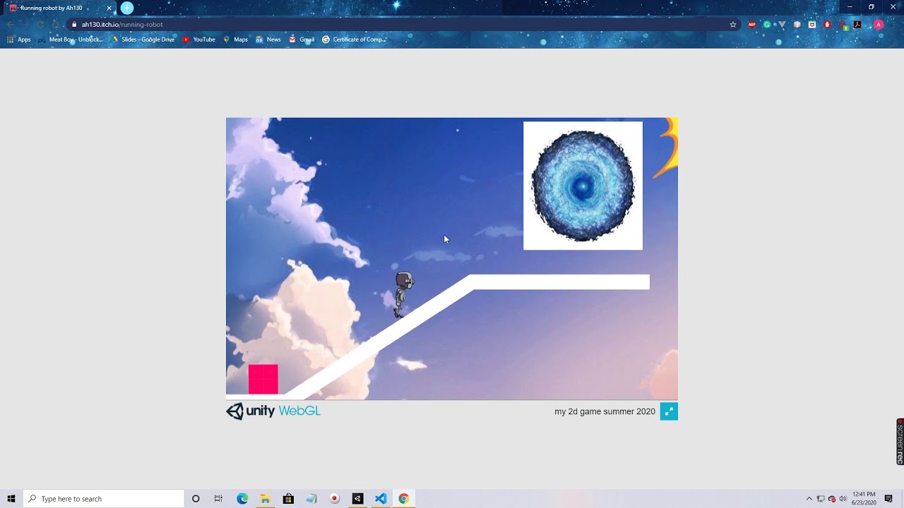Open the extension with green badge

tap(843, 25)
